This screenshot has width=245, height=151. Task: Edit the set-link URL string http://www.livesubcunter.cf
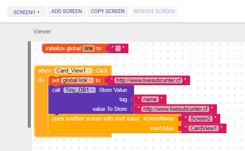coord(148,80)
